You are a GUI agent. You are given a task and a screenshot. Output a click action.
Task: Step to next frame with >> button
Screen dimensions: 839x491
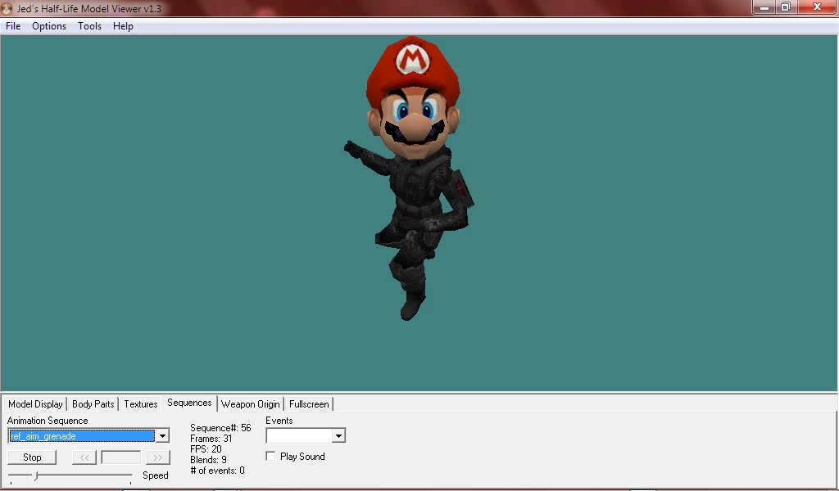click(x=158, y=457)
